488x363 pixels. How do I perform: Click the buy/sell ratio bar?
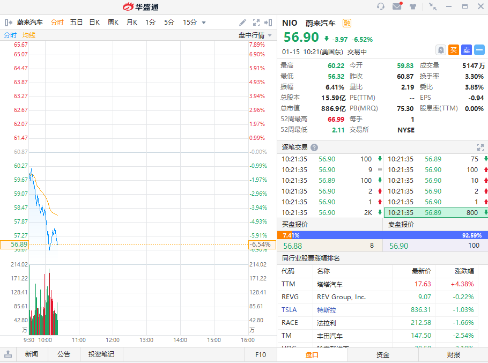[382, 235]
